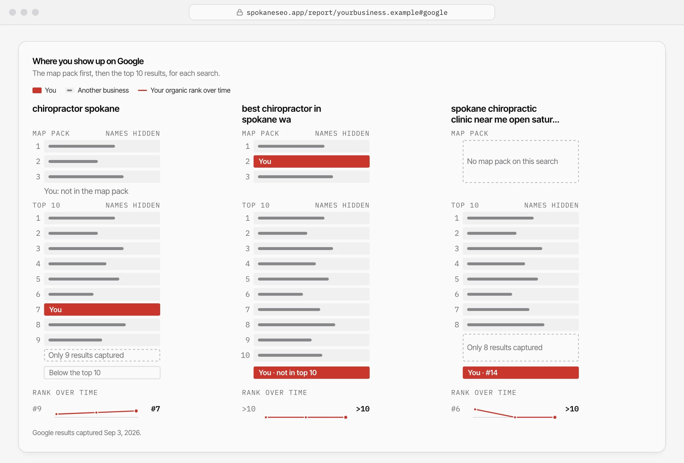Viewport: 684px width, 463px height.
Task: Click 'Google results captured Sep 3, 2026.' footnote
Action: coord(87,433)
